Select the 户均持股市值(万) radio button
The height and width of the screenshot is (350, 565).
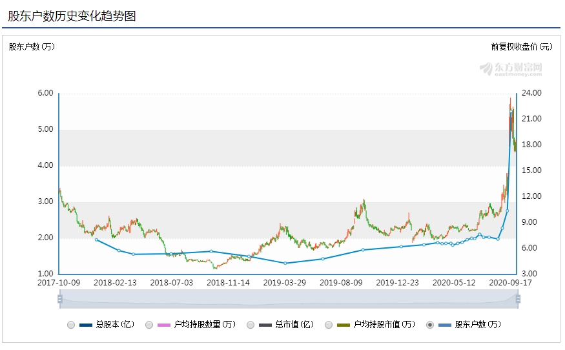328,325
